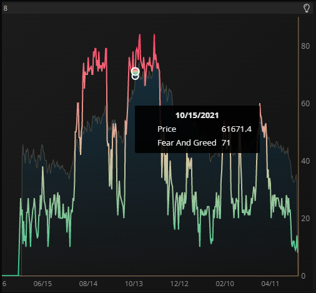Click the lightbulb info icon

tap(306, 8)
